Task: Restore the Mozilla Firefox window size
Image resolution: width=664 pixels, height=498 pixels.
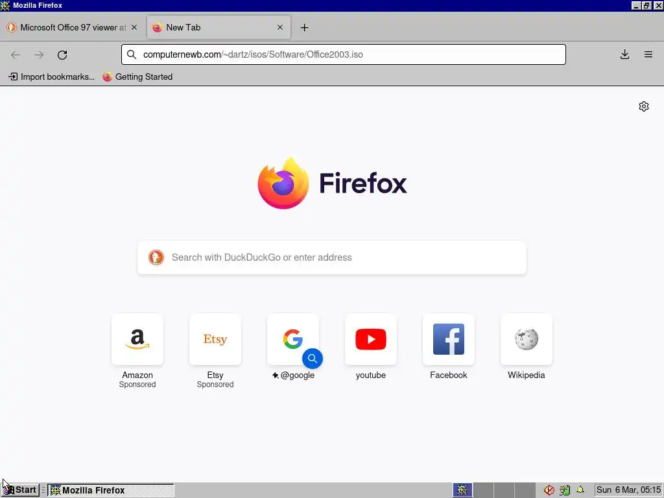Action: (x=646, y=5)
